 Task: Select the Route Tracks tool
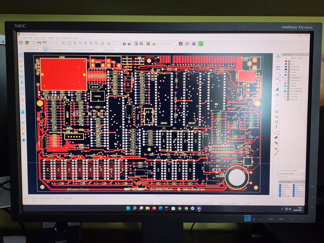pos(278,73)
